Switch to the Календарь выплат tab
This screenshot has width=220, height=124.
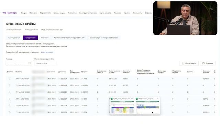tap(31, 30)
